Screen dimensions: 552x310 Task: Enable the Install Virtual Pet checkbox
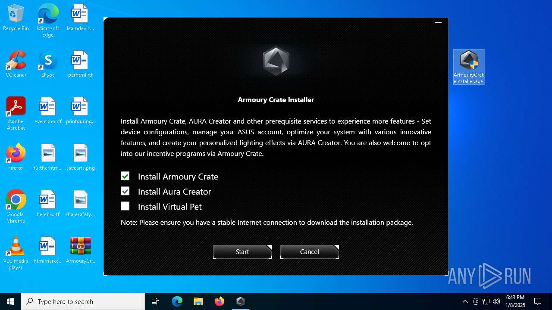click(125, 206)
